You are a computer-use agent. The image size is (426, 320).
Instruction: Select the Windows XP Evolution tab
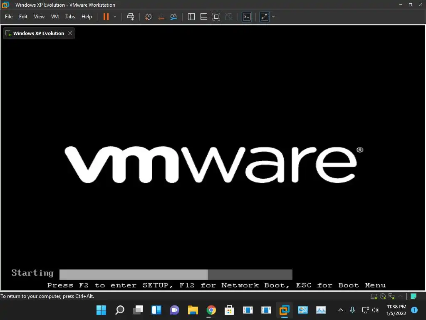click(x=38, y=33)
